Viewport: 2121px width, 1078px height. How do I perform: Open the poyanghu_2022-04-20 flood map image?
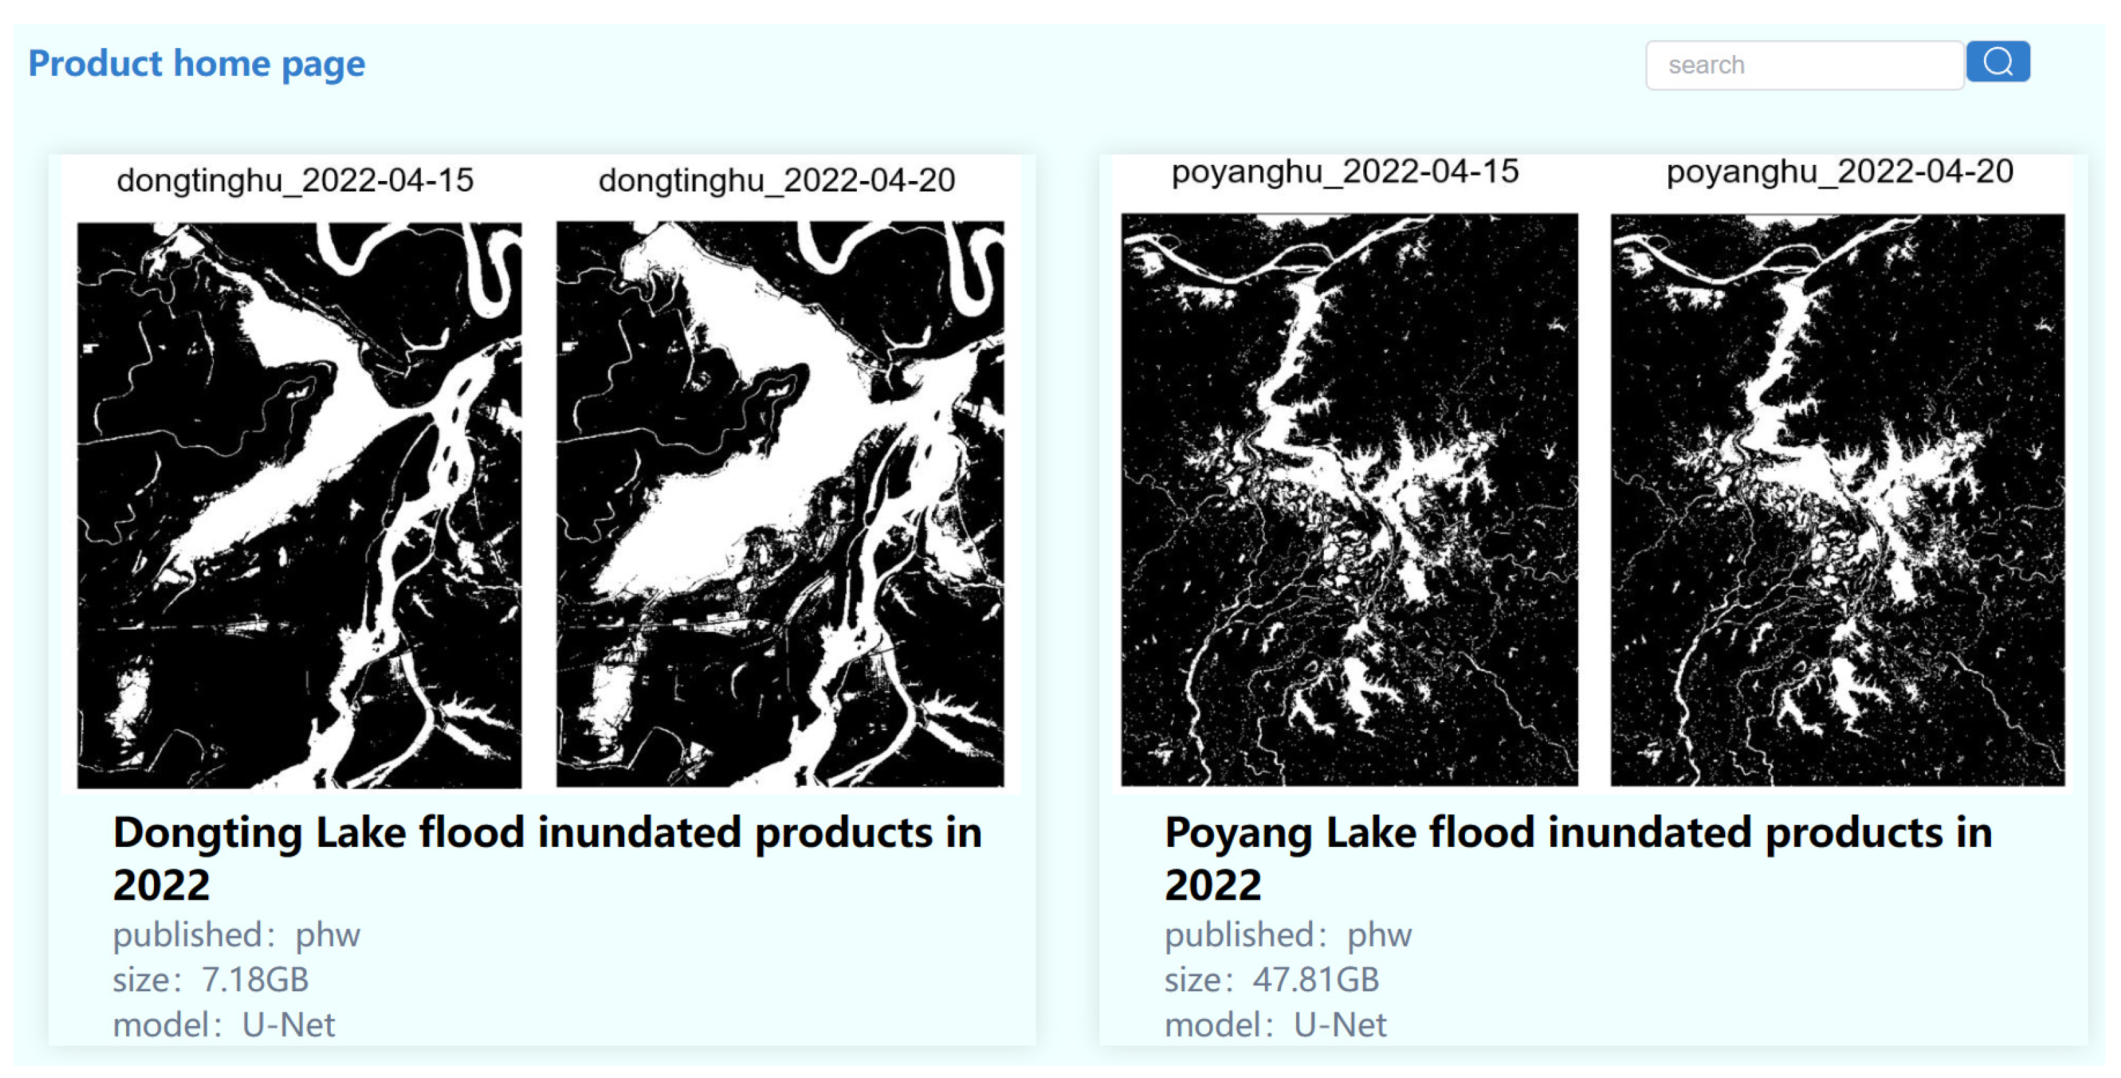[x=1837, y=499]
